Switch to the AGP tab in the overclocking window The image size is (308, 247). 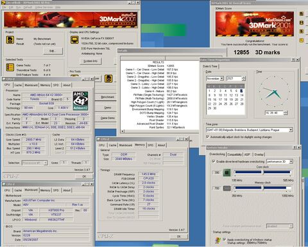[247, 154]
